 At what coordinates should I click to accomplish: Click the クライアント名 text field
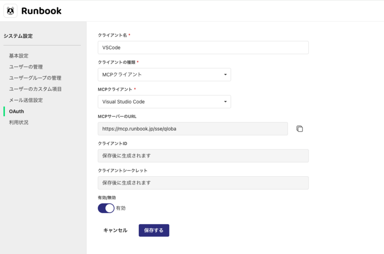(x=203, y=48)
